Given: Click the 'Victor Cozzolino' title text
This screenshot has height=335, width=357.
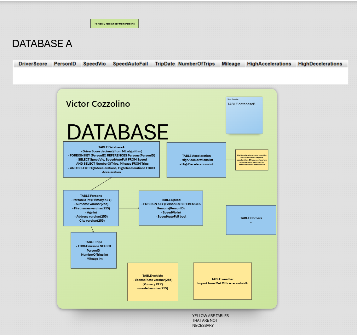Looking at the screenshot, I should point(98,104).
